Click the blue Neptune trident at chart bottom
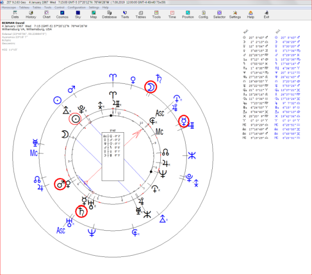This screenshot has width=312, height=275. click(92, 233)
